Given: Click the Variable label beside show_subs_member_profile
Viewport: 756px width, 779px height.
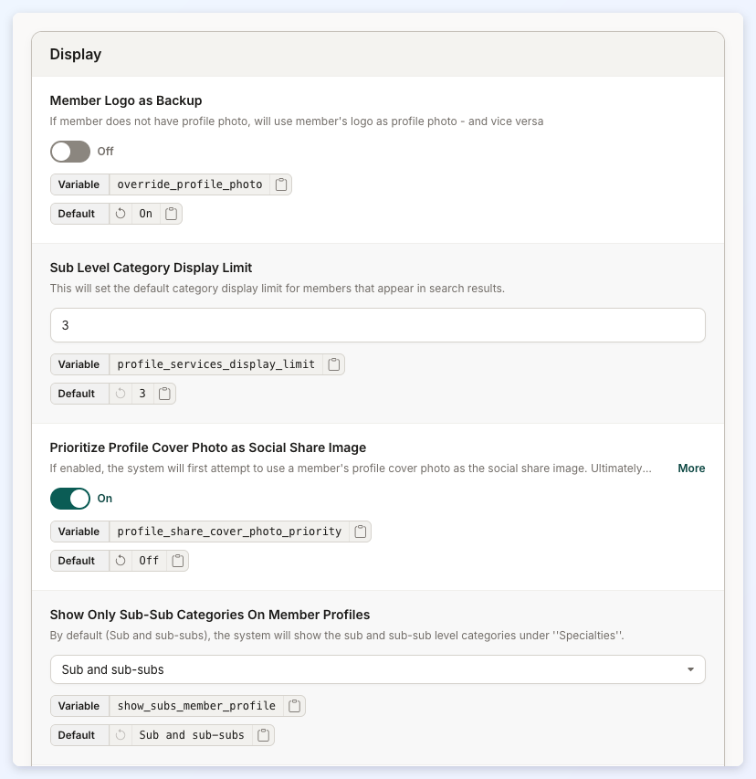Looking at the screenshot, I should coord(79,706).
